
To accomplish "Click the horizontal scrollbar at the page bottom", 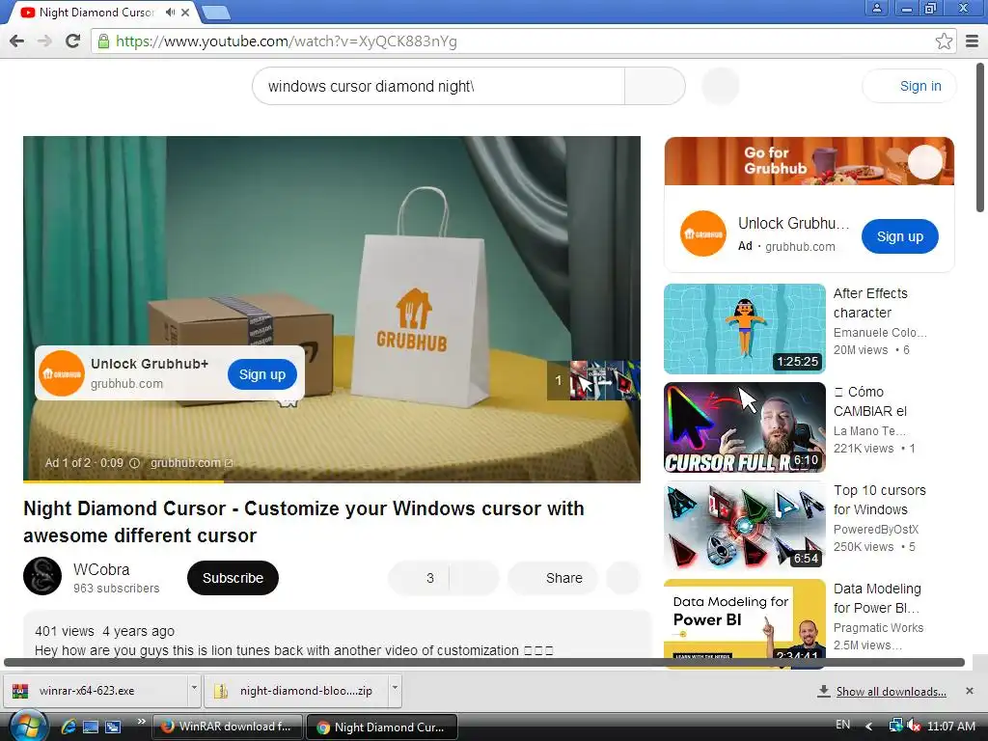I will [484, 662].
